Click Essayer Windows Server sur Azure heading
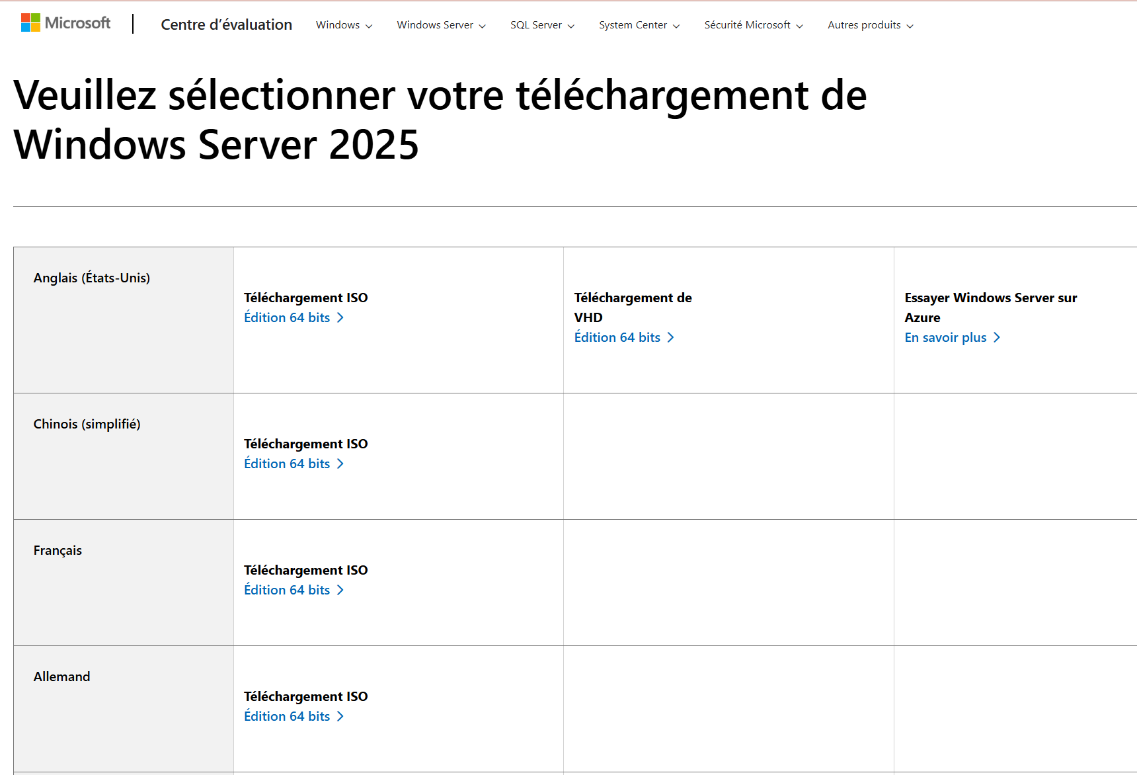Viewport: 1137px width, 775px height. click(x=991, y=307)
